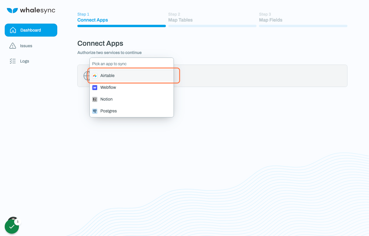Screen dimensions: 369x236
Task: Click the Logs checklist icon
Action: (x=12, y=61)
